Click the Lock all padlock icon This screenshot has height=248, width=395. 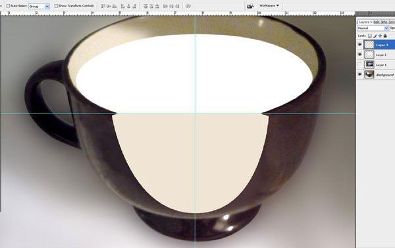point(385,36)
